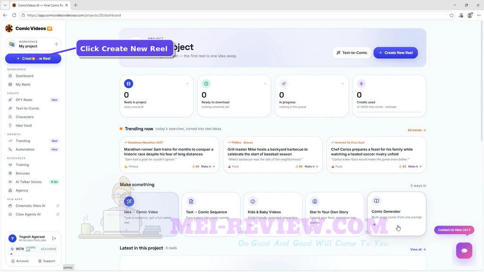Click Make it on the Chef Carlos trend

pos(415,167)
